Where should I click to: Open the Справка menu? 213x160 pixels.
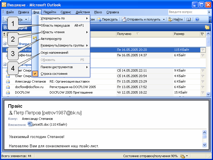click(113, 12)
